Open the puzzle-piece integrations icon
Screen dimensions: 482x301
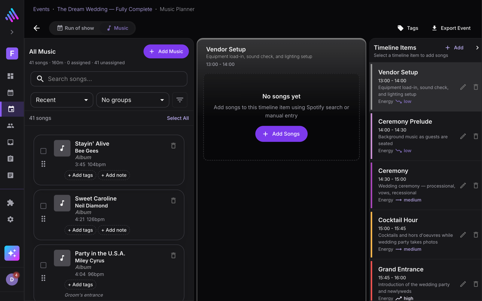(x=11, y=203)
